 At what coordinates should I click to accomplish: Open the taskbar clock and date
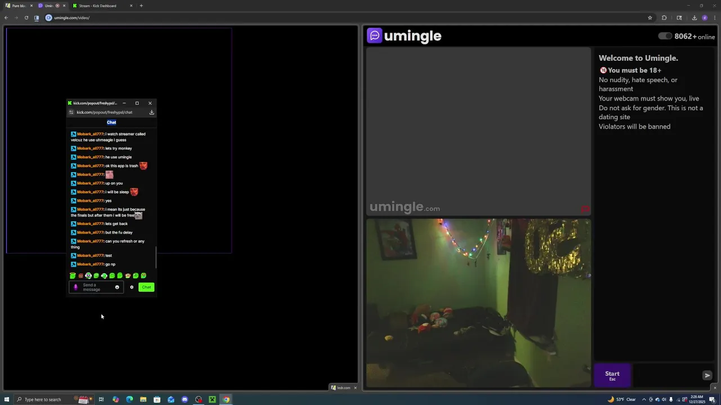(x=696, y=400)
